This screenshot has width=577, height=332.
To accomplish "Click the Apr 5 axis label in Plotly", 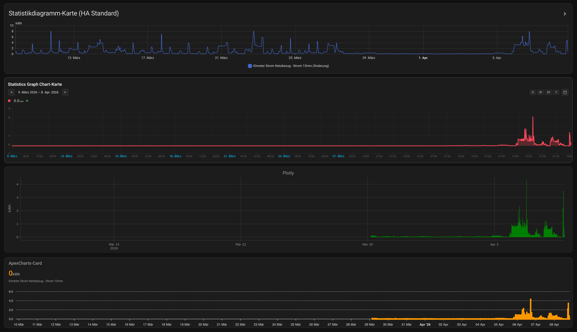I will pyautogui.click(x=494, y=244).
